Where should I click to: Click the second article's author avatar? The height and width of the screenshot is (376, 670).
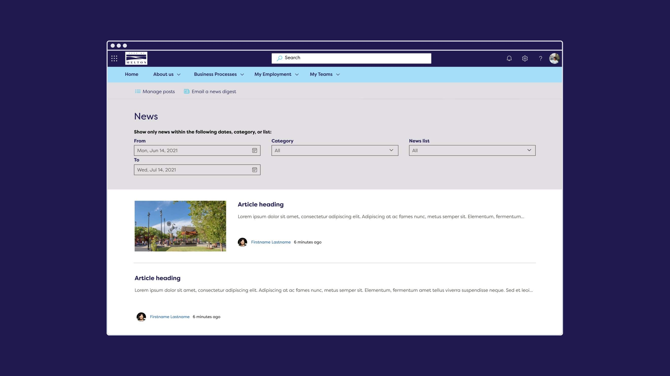(x=141, y=317)
